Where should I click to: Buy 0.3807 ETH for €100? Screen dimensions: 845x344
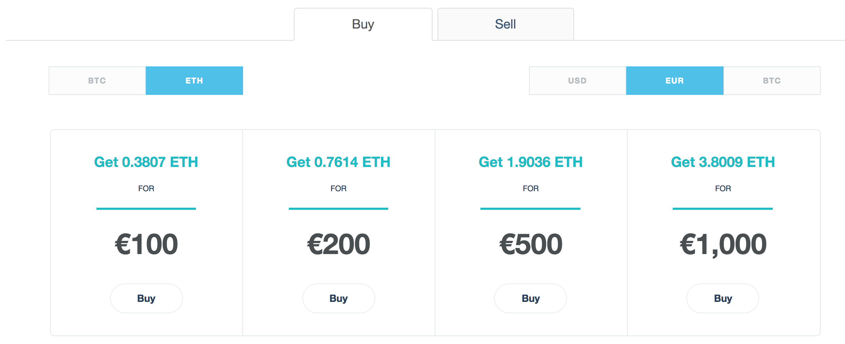tap(146, 298)
